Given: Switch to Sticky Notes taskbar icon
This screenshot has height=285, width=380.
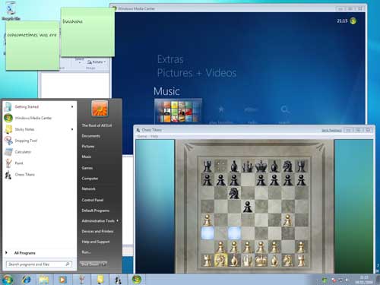Looking at the screenshot, I should 100,280.
